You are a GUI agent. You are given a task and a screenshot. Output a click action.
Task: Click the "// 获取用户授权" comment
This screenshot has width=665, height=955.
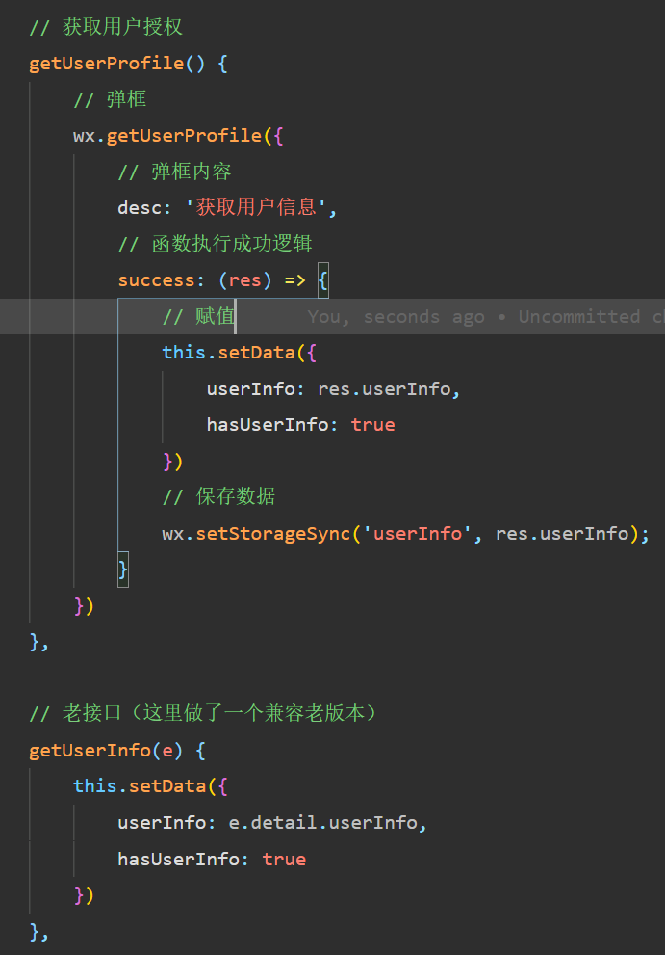[106, 28]
